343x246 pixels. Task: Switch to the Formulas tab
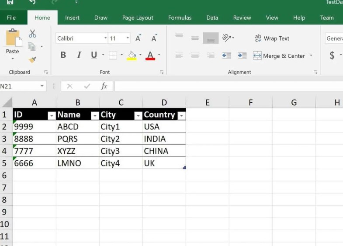pyautogui.click(x=180, y=17)
